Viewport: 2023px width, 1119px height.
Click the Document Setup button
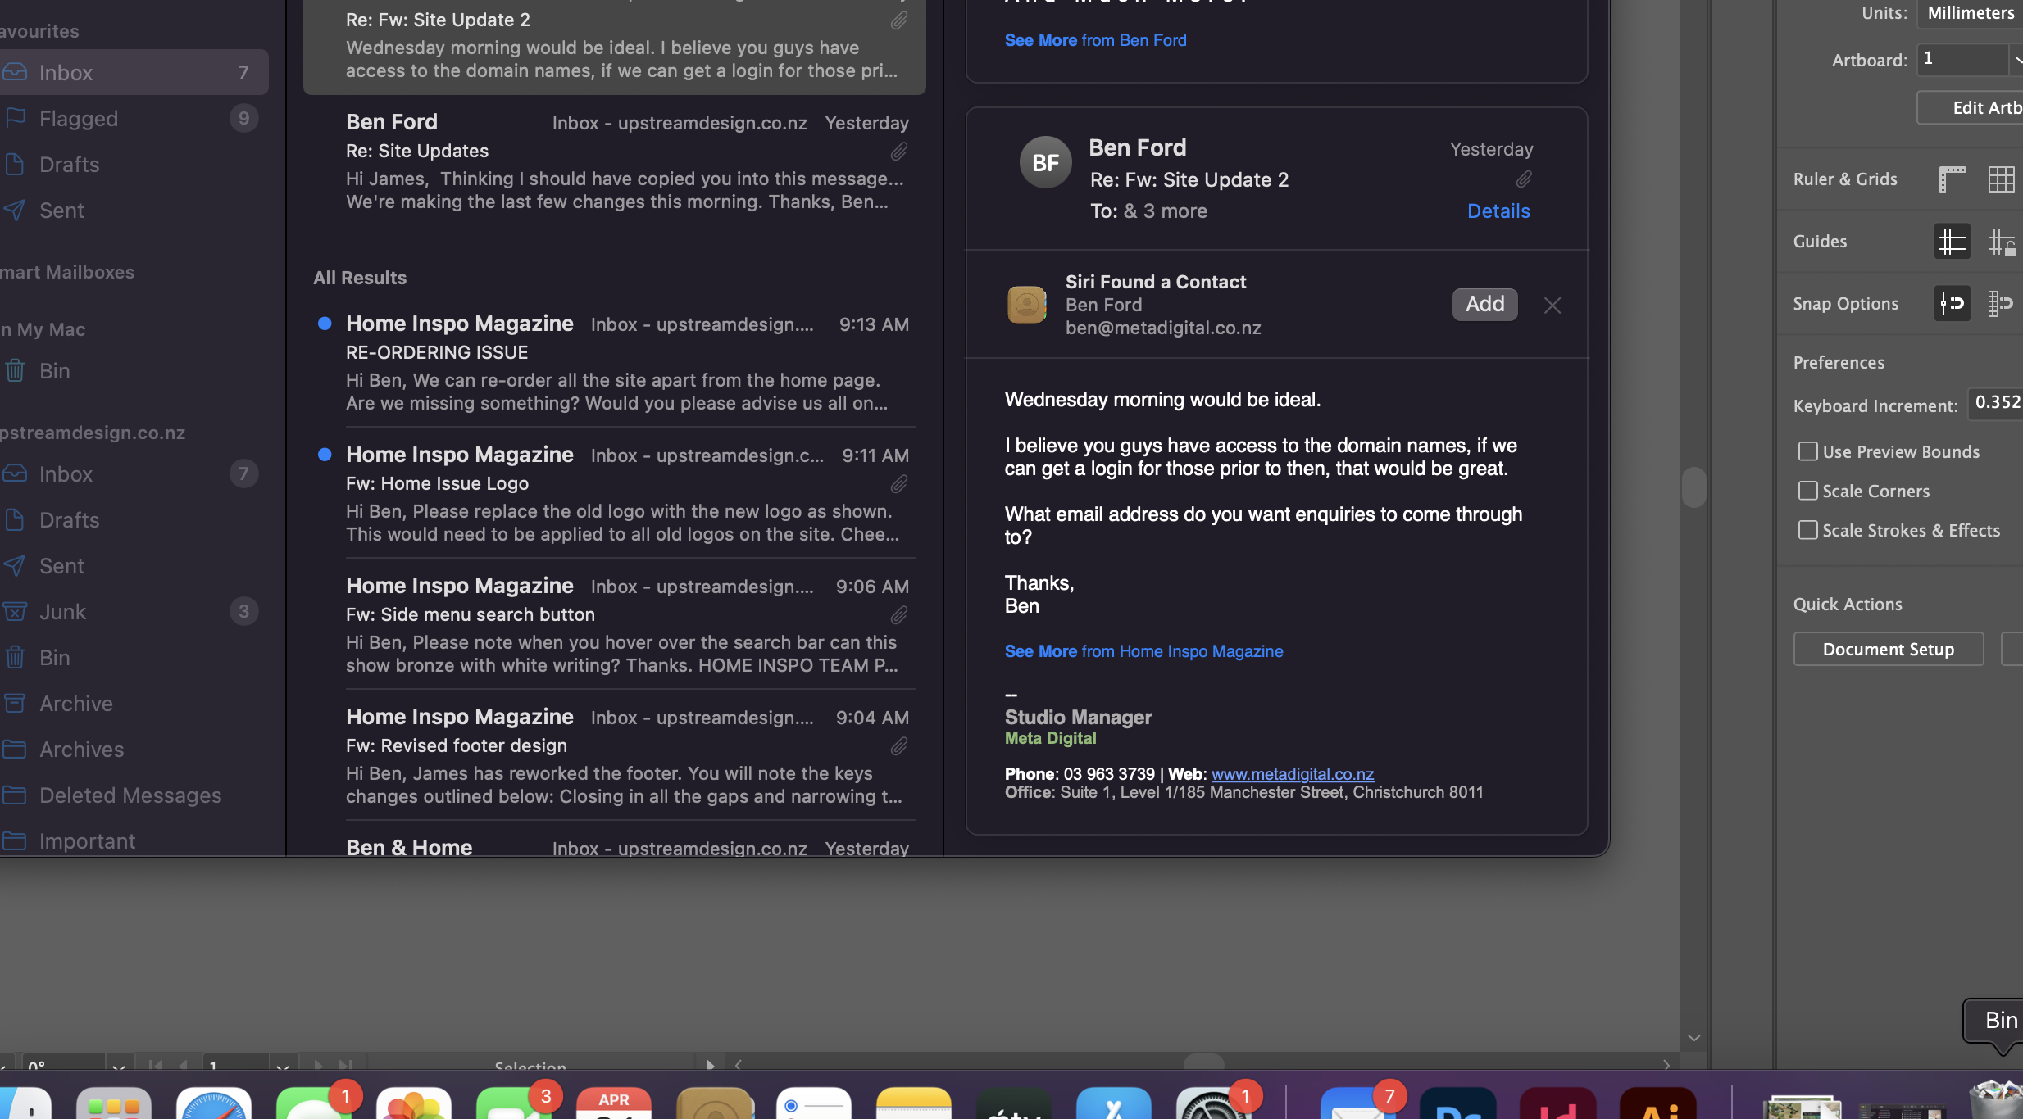pos(1888,650)
